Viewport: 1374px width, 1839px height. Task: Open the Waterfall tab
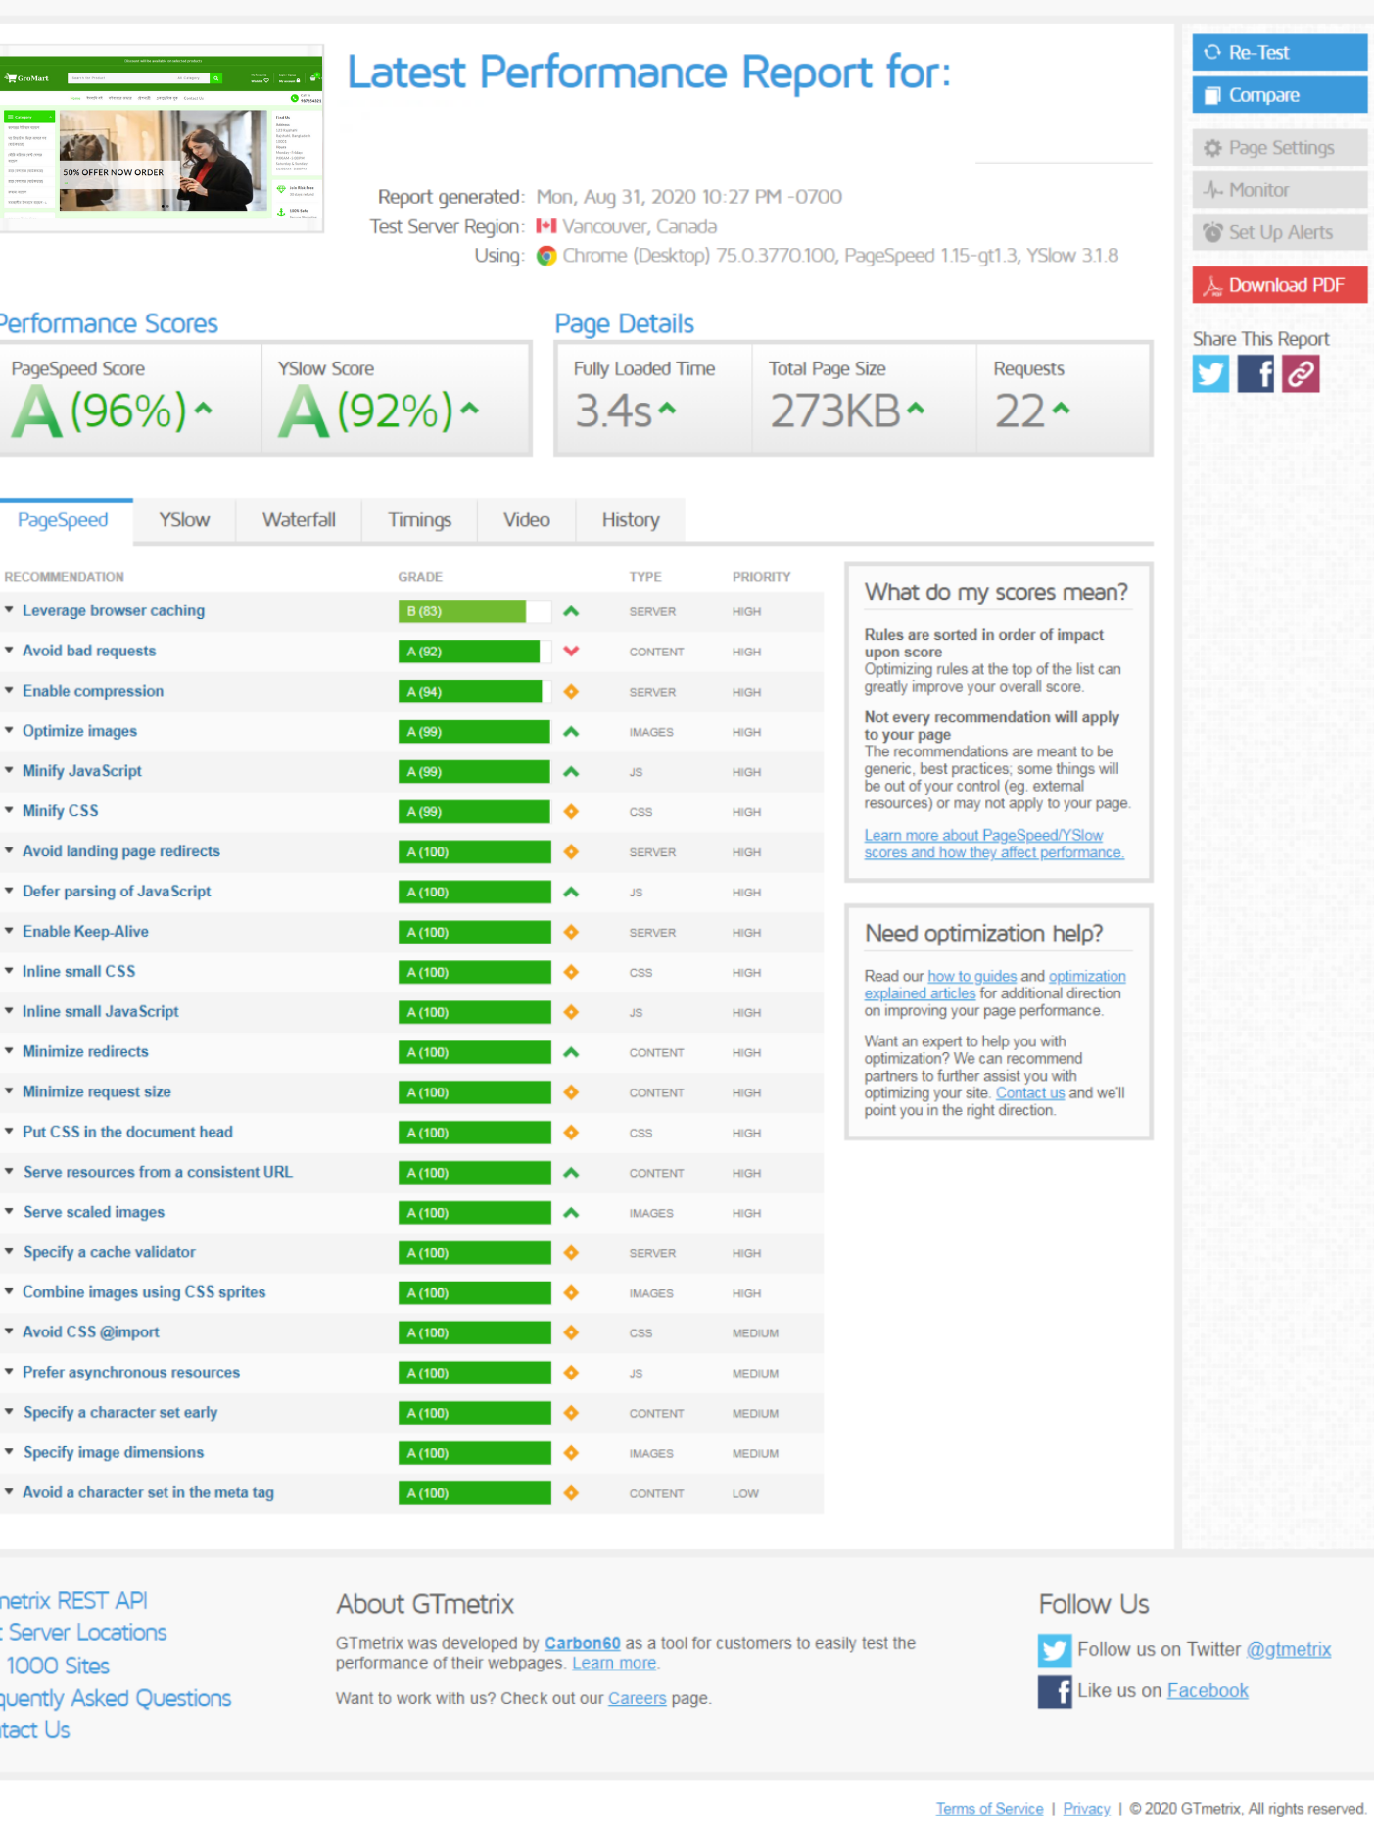click(299, 520)
